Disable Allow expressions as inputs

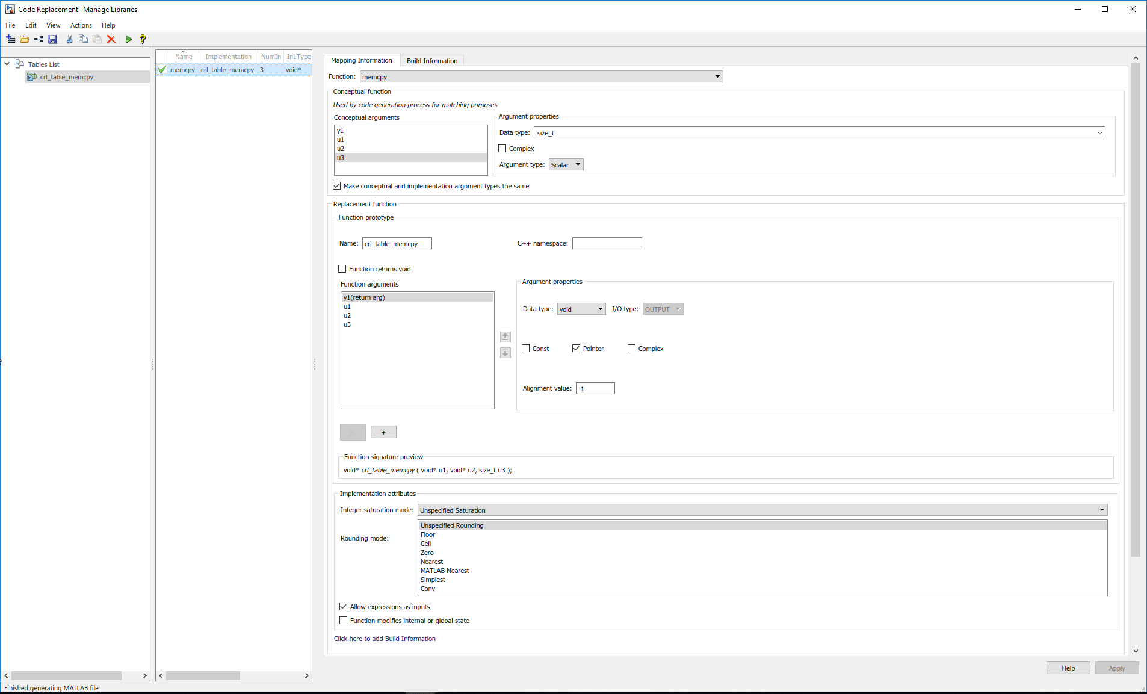click(x=344, y=607)
